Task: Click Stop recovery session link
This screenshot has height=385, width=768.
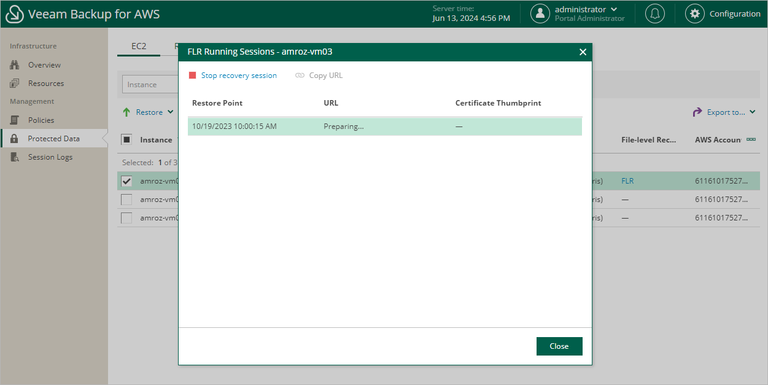Action: point(239,76)
